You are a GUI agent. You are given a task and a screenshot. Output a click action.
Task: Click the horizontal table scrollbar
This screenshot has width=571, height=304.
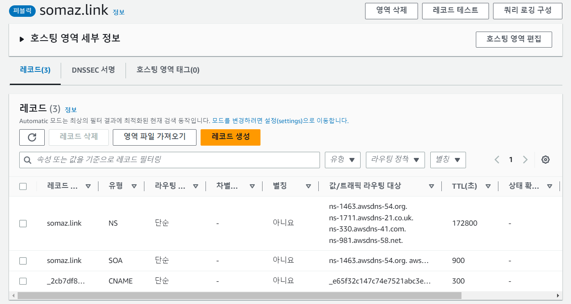pyautogui.click(x=240, y=295)
